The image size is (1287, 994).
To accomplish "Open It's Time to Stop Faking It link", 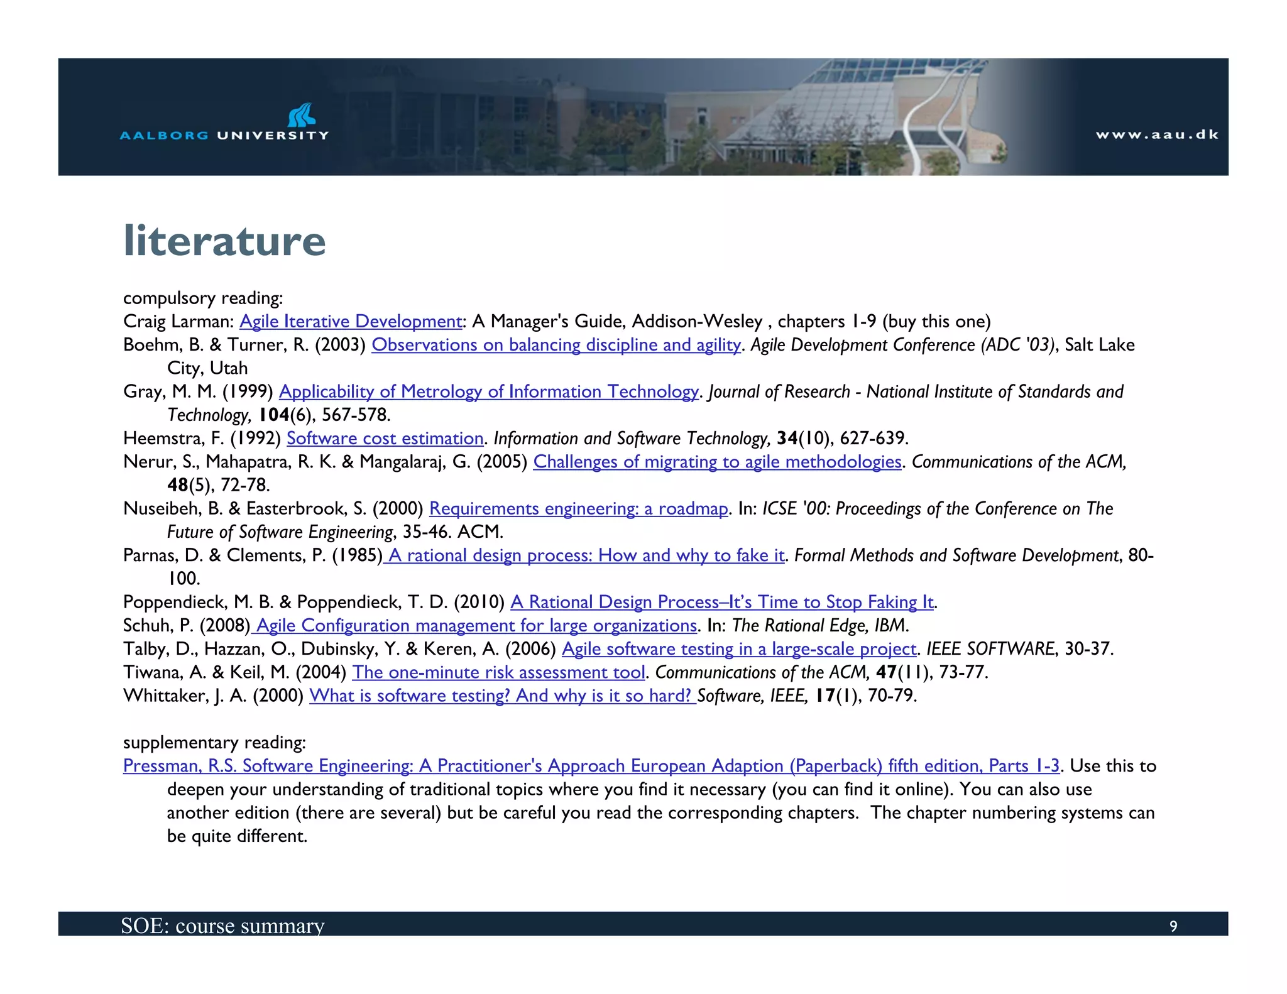I will pos(721,603).
